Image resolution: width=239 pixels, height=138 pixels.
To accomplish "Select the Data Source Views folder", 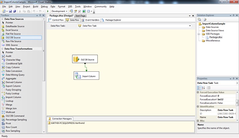I will click(x=214, y=31).
